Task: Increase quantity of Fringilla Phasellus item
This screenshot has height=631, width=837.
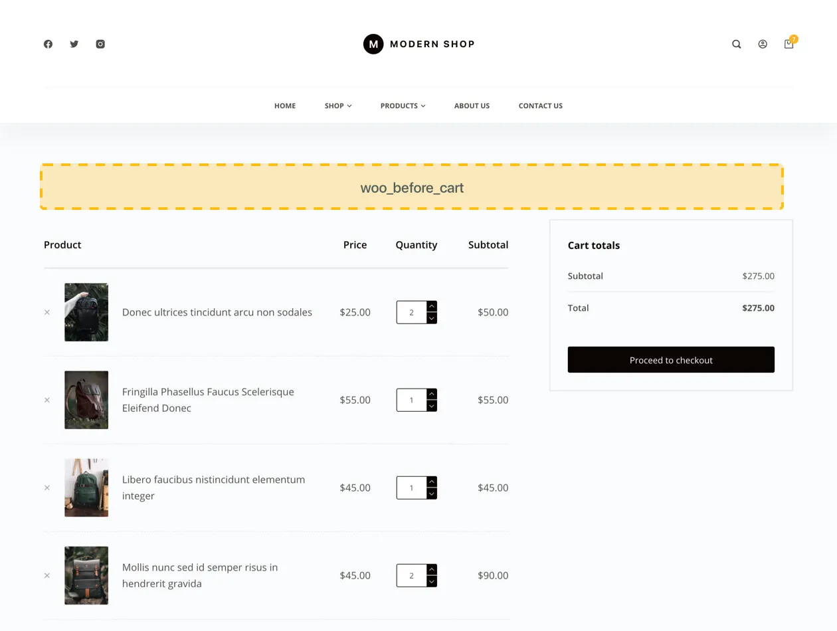Action: pyautogui.click(x=432, y=393)
